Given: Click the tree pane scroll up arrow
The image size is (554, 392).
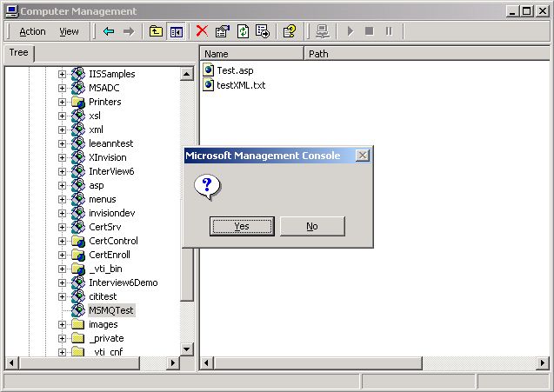Looking at the screenshot, I should [x=186, y=74].
